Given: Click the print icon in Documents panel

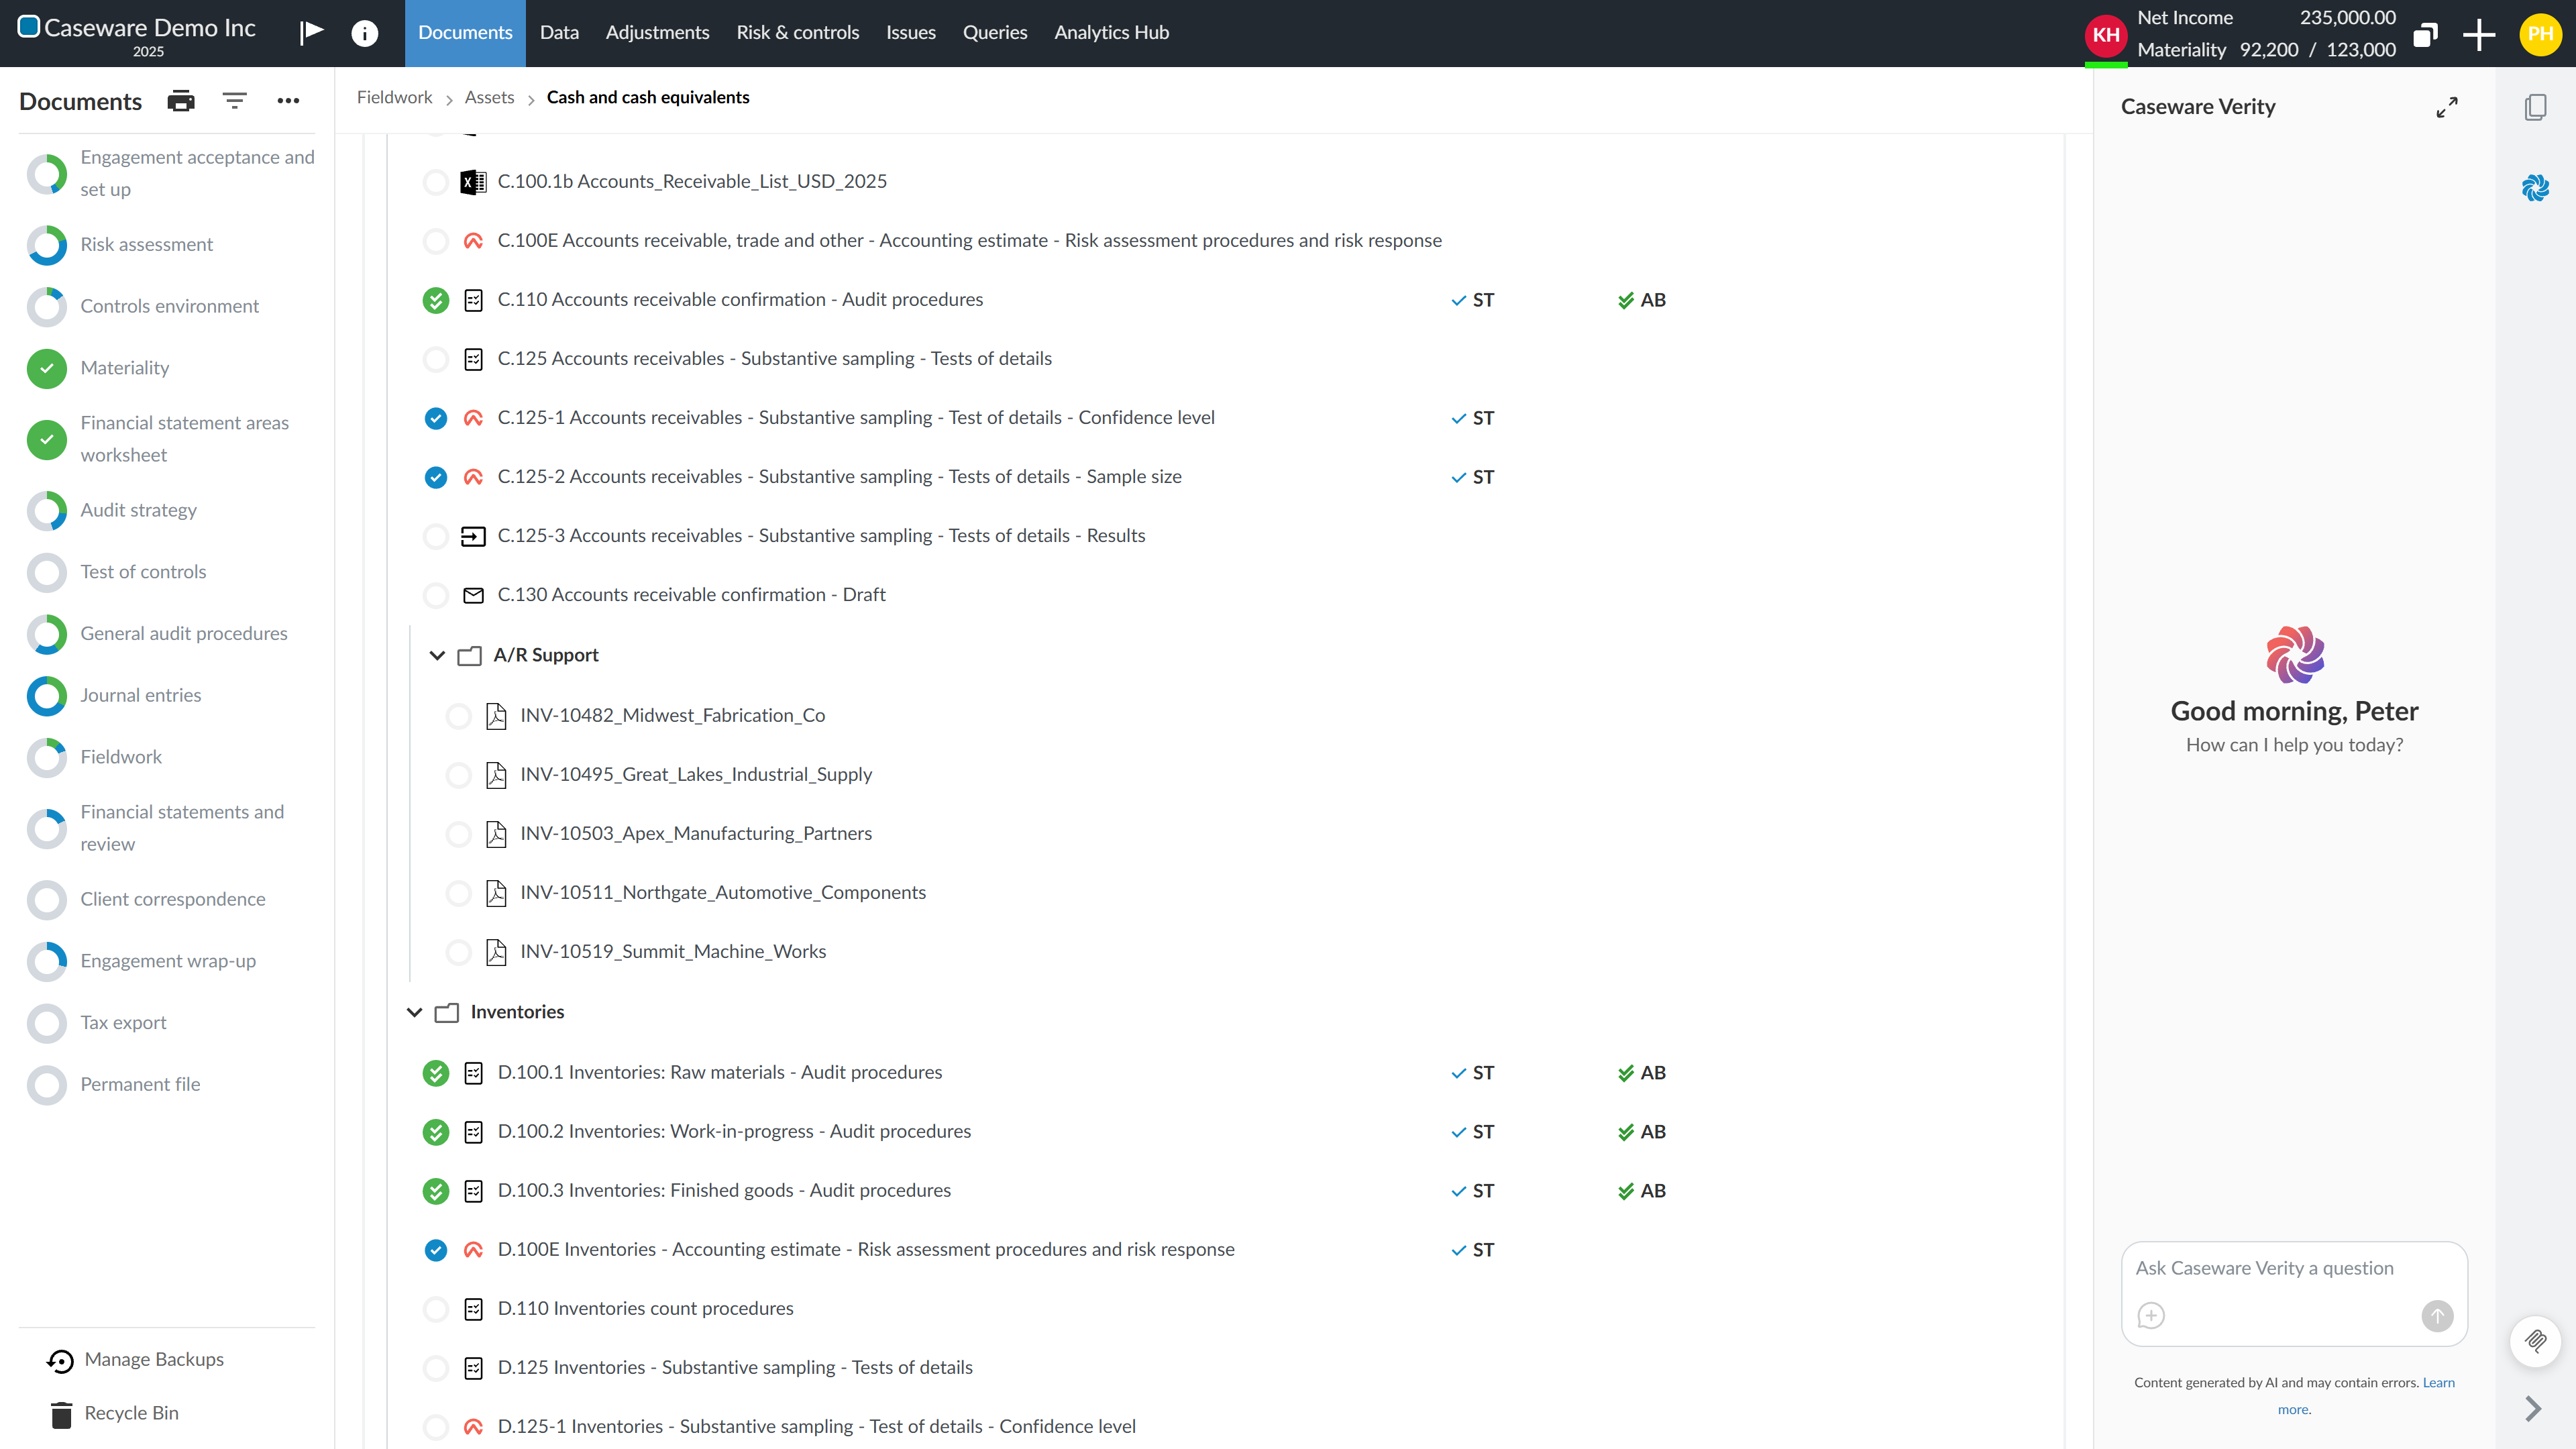Looking at the screenshot, I should coord(181,101).
